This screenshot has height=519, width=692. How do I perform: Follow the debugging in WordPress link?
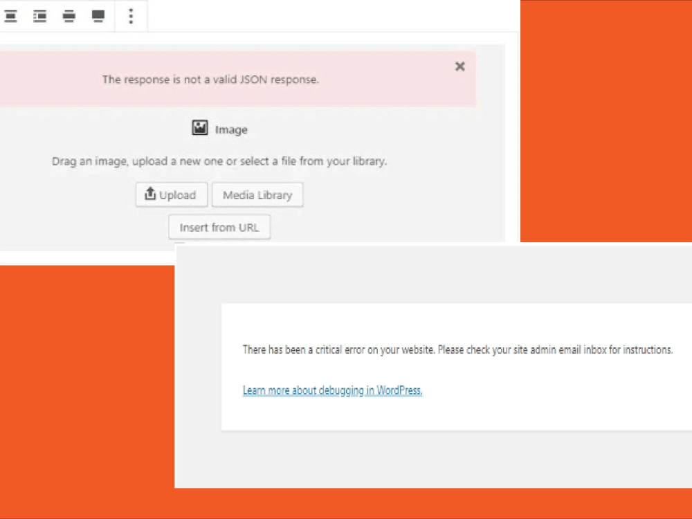click(x=332, y=390)
